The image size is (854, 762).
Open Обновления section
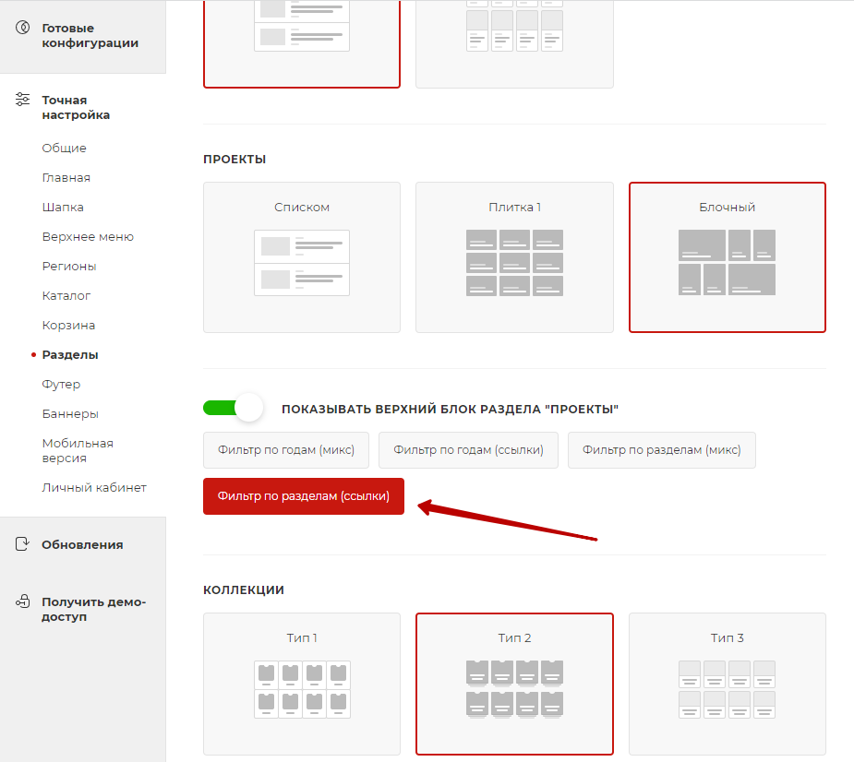[82, 544]
